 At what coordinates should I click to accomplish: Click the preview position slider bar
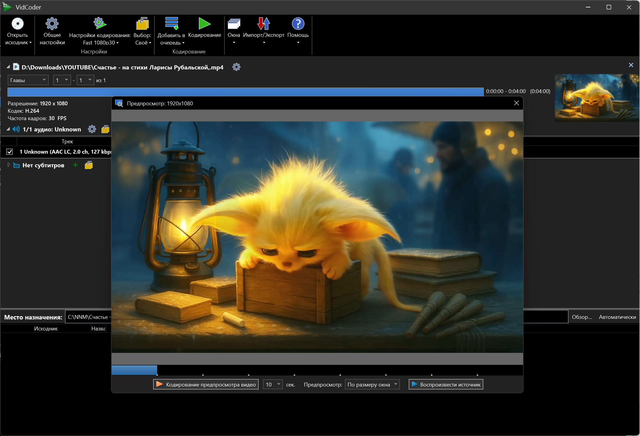click(x=317, y=370)
